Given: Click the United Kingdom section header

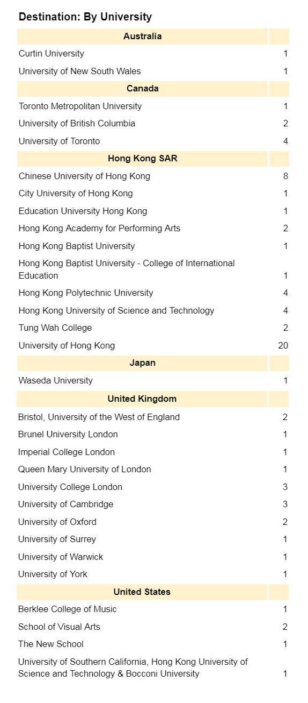Looking at the screenshot, I should coord(142,399).
